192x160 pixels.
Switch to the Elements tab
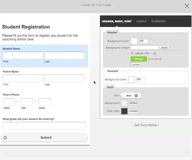click(x=158, y=21)
